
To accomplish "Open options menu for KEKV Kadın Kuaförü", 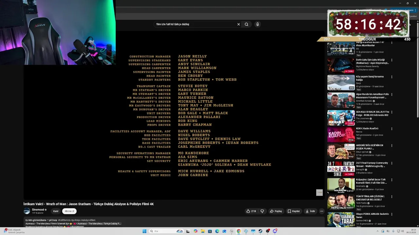I will pos(392,129).
